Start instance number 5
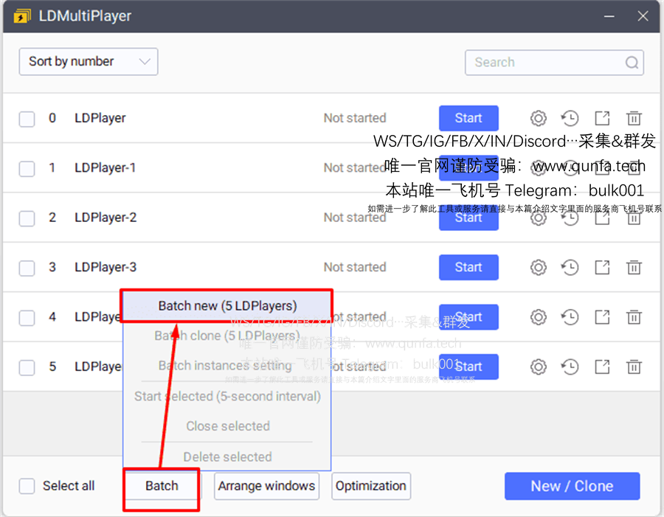 [x=468, y=367]
